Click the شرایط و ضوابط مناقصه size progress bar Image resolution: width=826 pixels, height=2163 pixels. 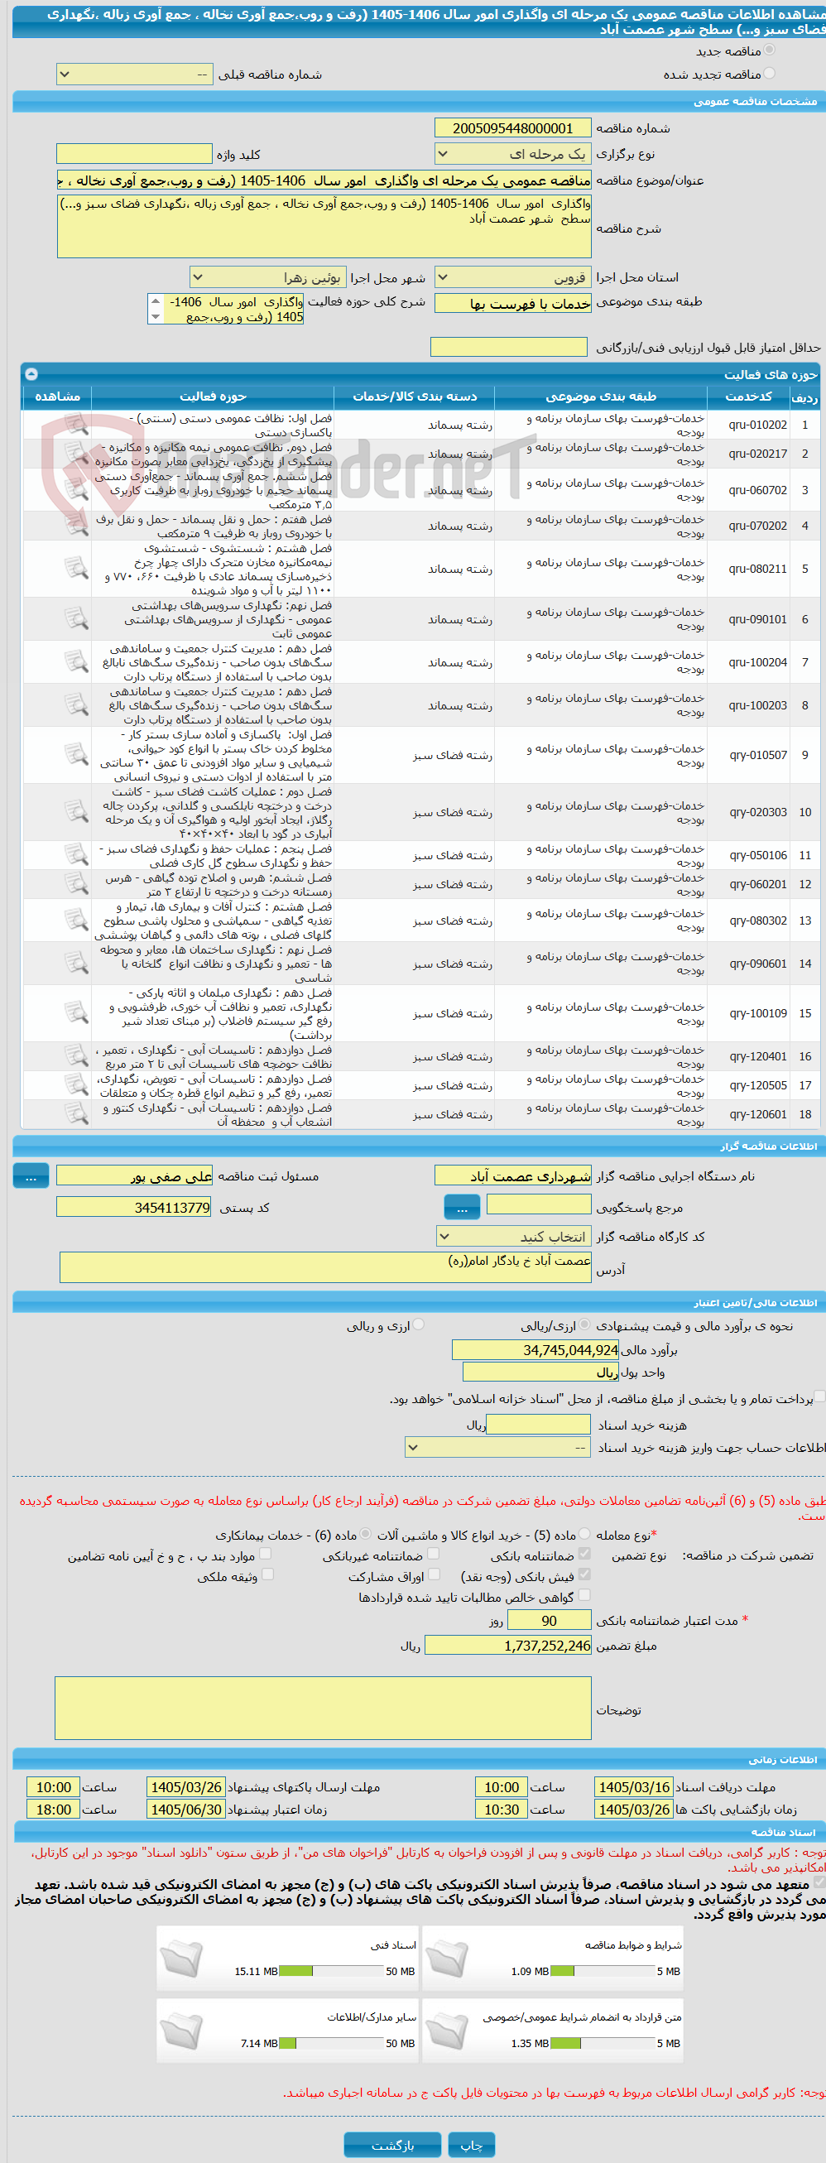click(603, 1971)
